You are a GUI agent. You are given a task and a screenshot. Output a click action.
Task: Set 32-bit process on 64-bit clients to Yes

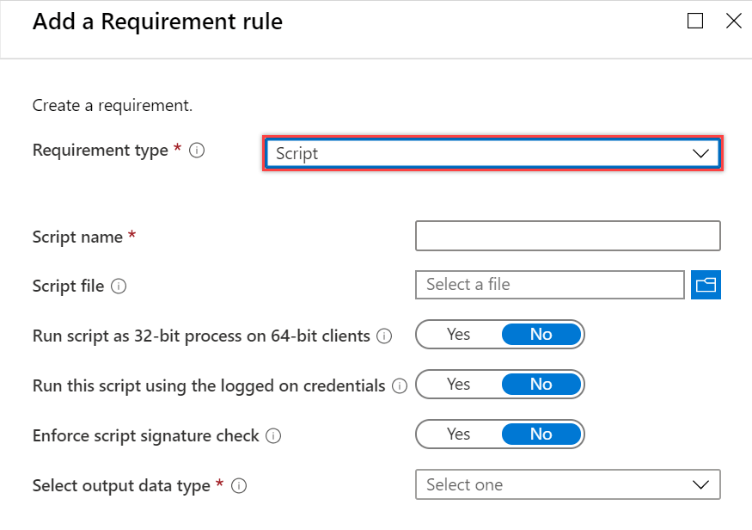[x=458, y=335]
